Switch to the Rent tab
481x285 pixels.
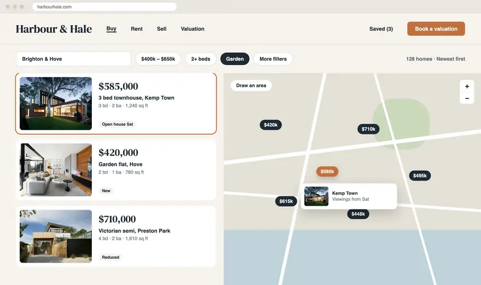pyautogui.click(x=137, y=29)
